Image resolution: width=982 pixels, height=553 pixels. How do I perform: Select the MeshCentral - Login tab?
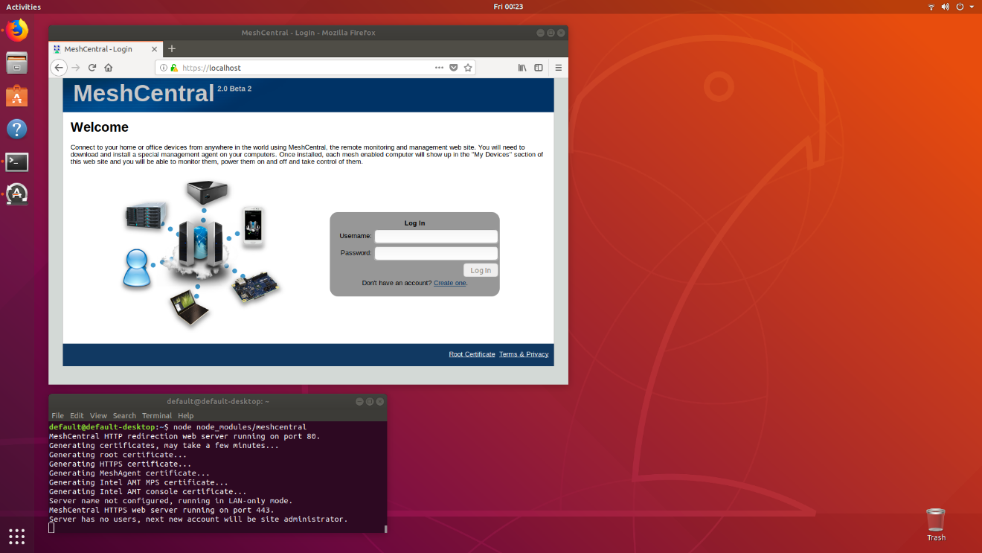click(105, 49)
